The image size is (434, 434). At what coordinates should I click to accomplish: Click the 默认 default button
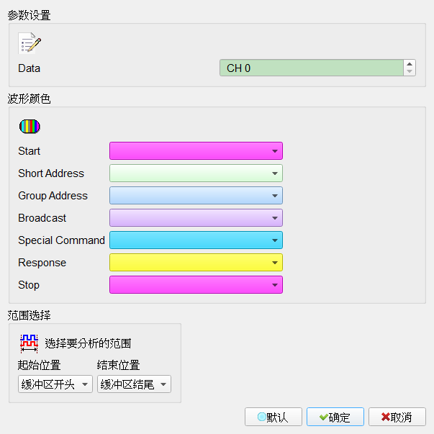[x=273, y=417]
